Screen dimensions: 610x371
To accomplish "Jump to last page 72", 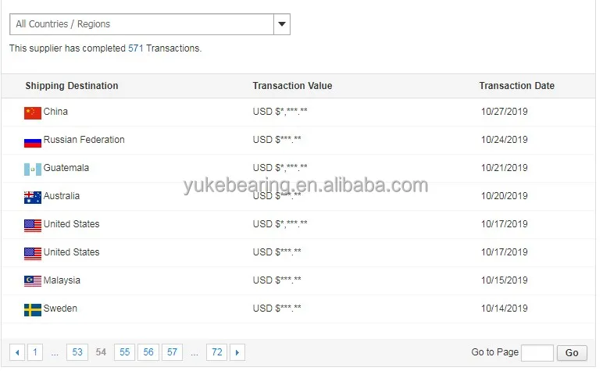I will 216,352.
